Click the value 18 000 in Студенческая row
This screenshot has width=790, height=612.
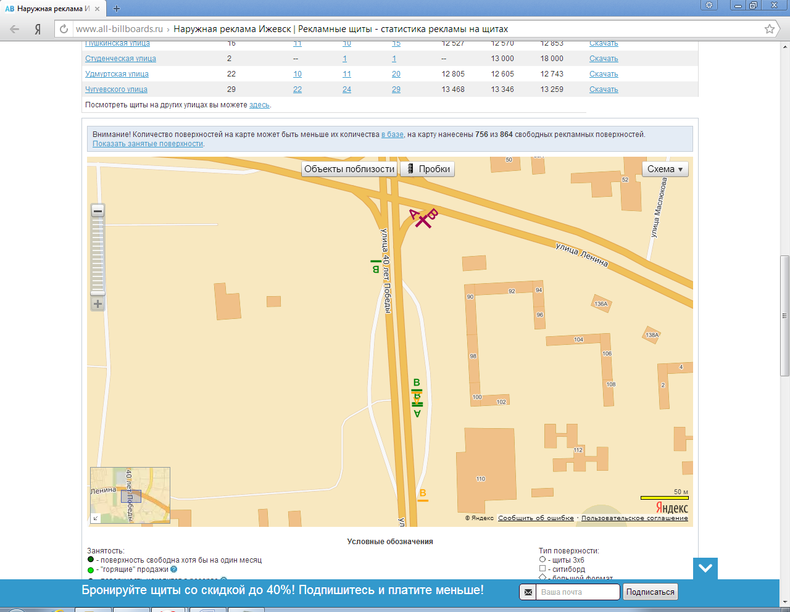(552, 59)
